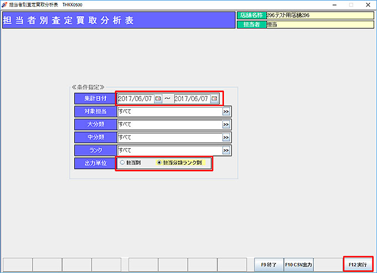Click the green 担当者 label

252,24
